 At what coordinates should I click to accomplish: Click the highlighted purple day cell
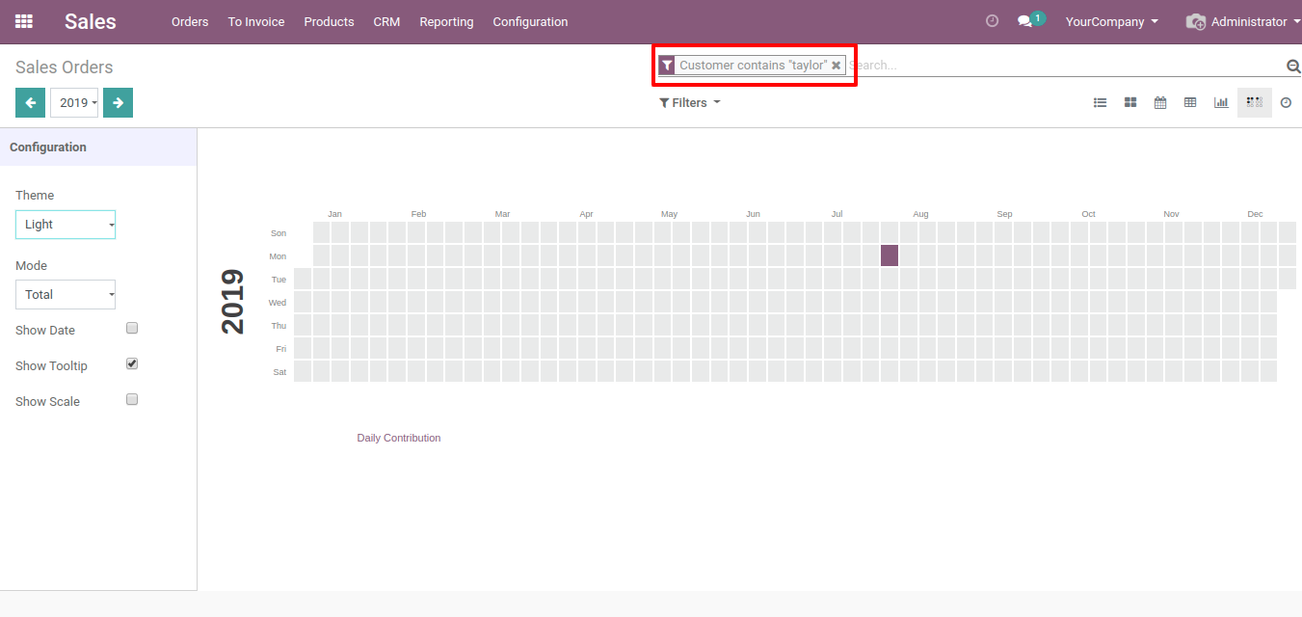pyautogui.click(x=890, y=255)
